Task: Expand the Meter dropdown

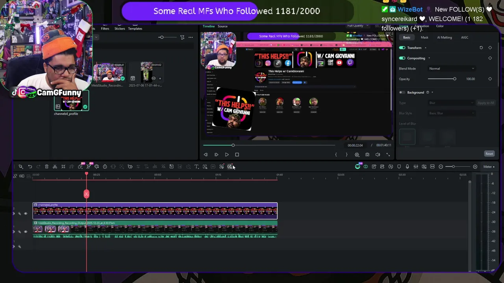Action: pos(489,167)
